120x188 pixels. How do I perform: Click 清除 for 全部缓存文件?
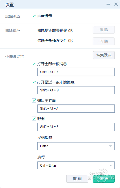click(x=104, y=41)
